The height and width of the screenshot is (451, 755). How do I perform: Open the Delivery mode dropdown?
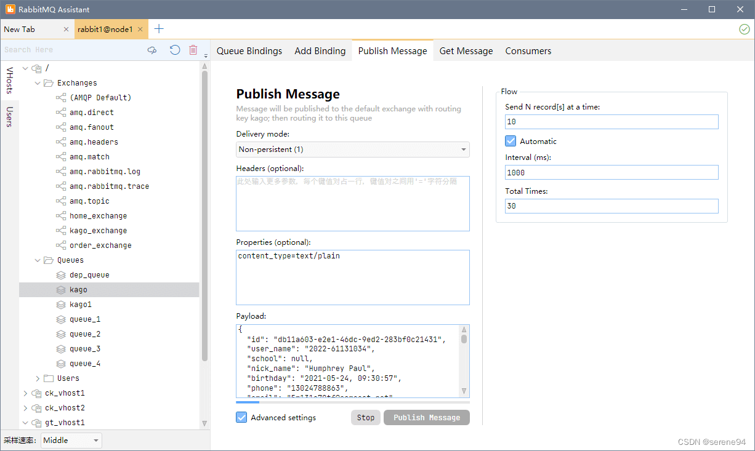(353, 150)
